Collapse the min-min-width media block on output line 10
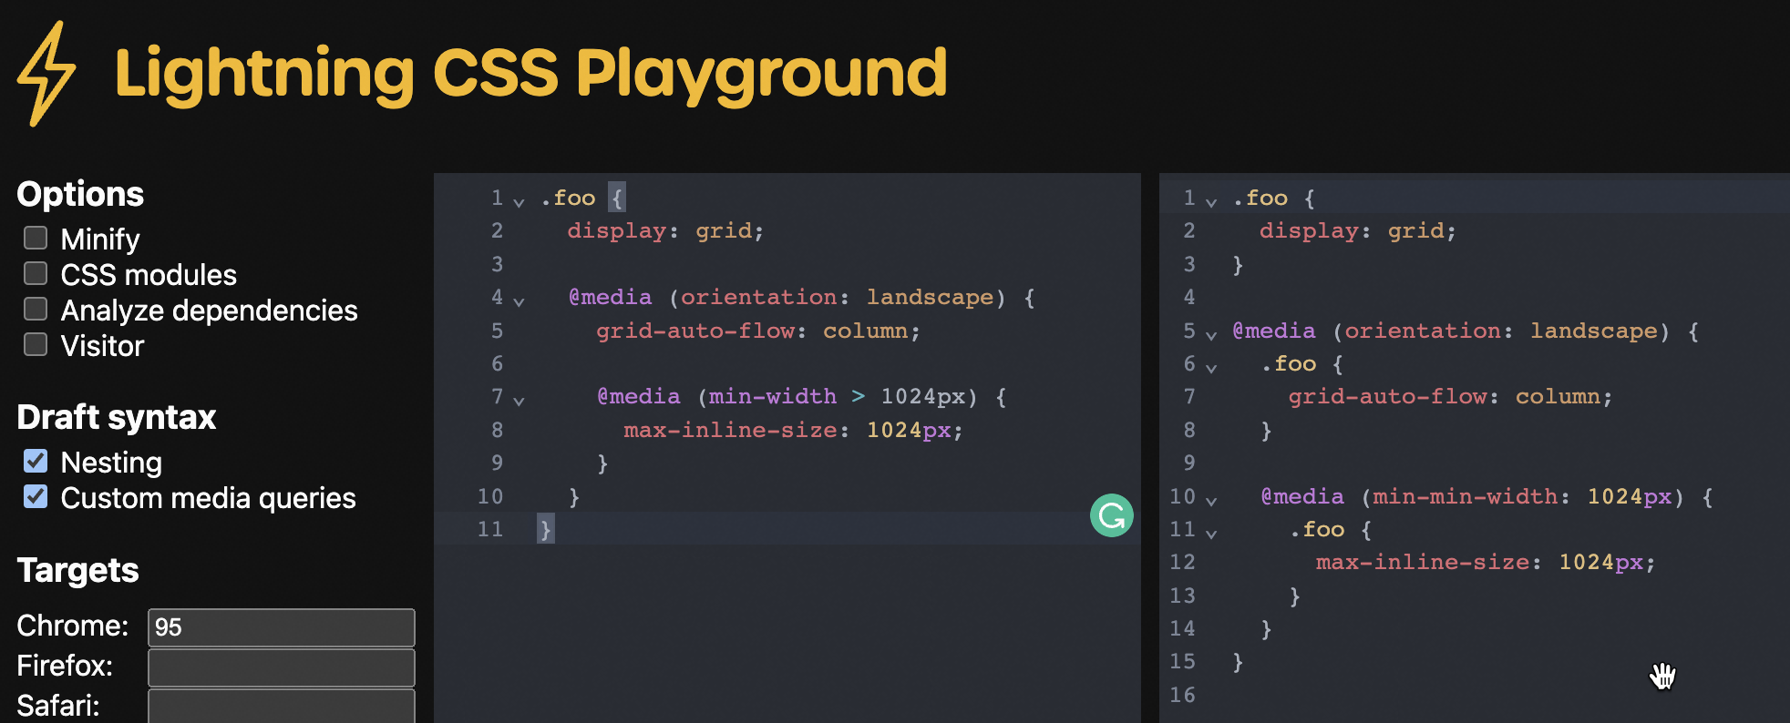 click(x=1211, y=500)
